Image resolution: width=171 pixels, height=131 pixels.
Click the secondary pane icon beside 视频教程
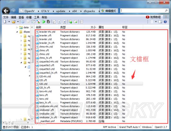tap(166, 17)
